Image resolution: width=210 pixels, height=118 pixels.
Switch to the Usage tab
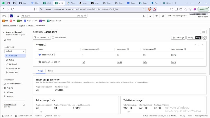tap(41, 71)
